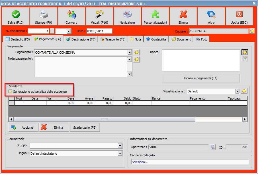Open Scadenzario (F3)
The width and height of the screenshot is (258, 174).
click(x=85, y=128)
